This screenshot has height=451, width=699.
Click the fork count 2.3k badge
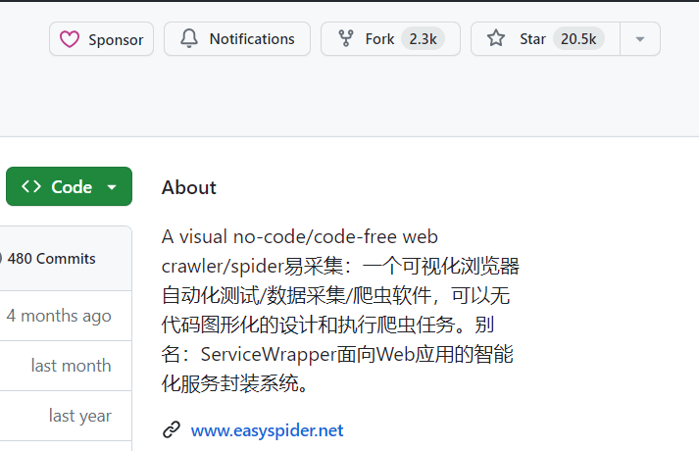tap(423, 39)
